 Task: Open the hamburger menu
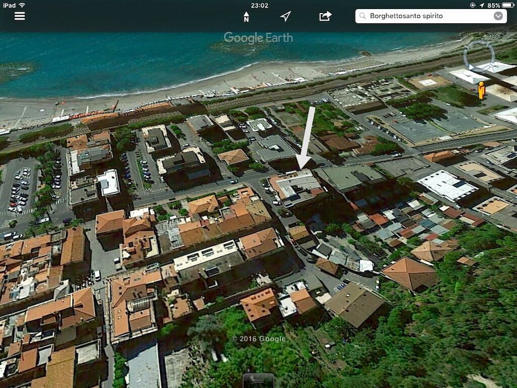click(x=19, y=16)
